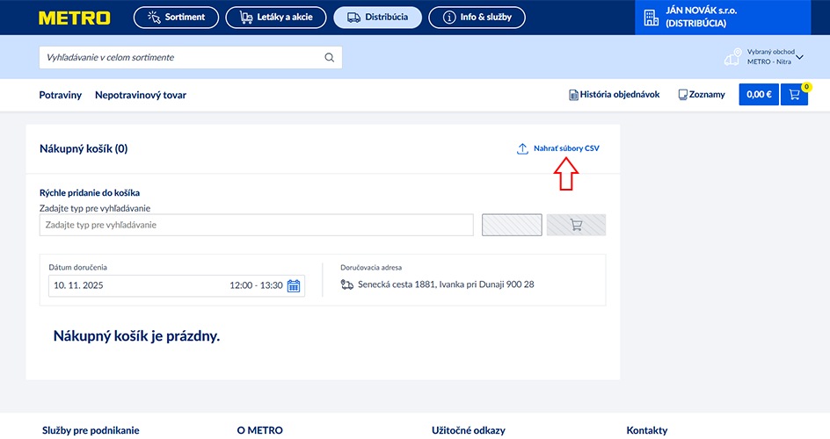Click the greyed add-to-cart icon button
Viewport: 830px width, 439px height.
coord(576,225)
